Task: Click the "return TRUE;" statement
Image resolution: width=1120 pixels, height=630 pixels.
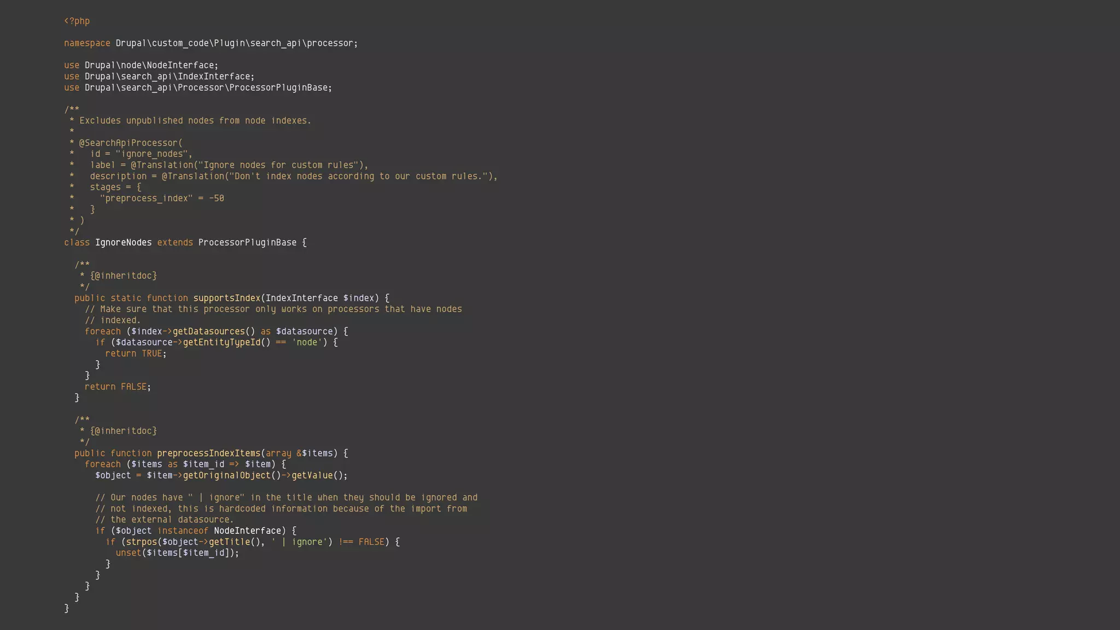Action: tap(136, 353)
